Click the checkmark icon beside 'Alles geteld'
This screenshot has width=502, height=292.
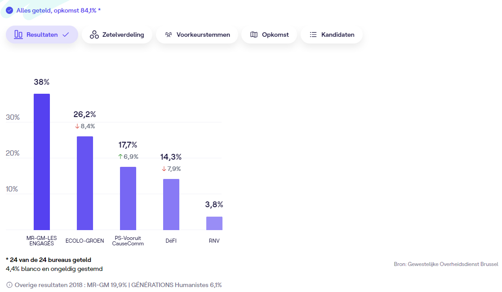point(9,10)
